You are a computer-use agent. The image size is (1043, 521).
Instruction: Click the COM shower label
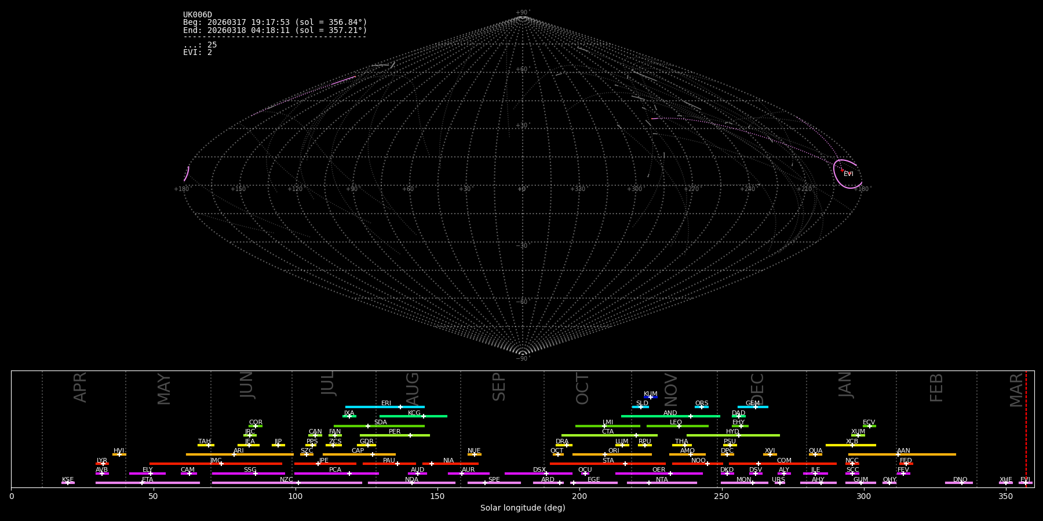pos(784,460)
